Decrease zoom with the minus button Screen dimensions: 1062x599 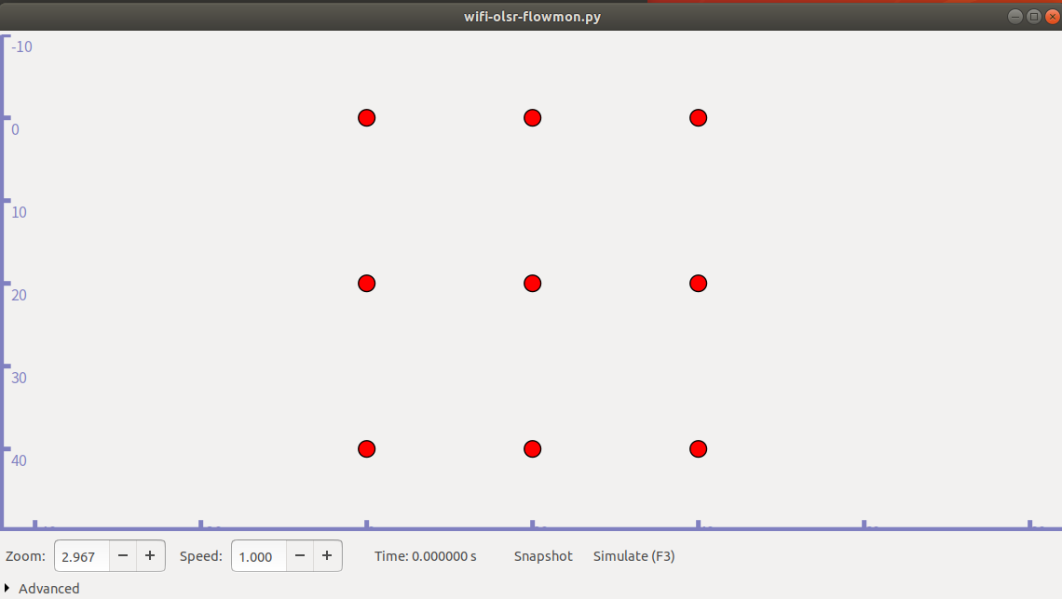123,555
